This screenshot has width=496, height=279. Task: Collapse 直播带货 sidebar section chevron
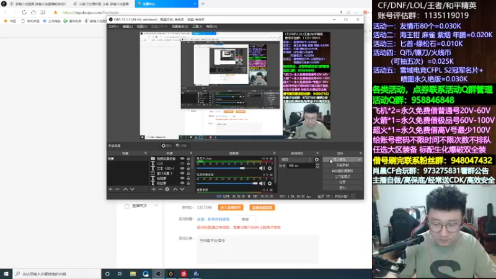156,206
